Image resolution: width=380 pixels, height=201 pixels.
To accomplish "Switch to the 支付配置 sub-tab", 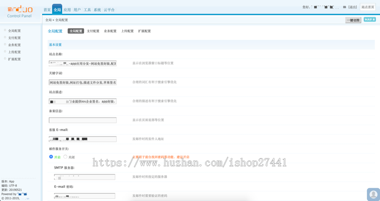I will (93, 31).
